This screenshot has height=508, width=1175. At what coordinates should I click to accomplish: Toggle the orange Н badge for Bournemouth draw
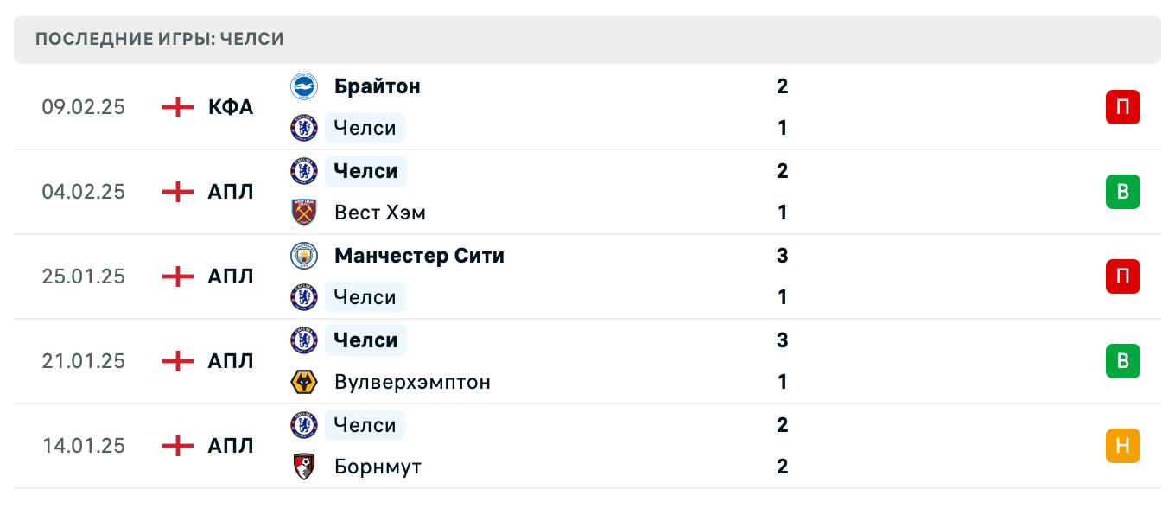[x=1123, y=446]
